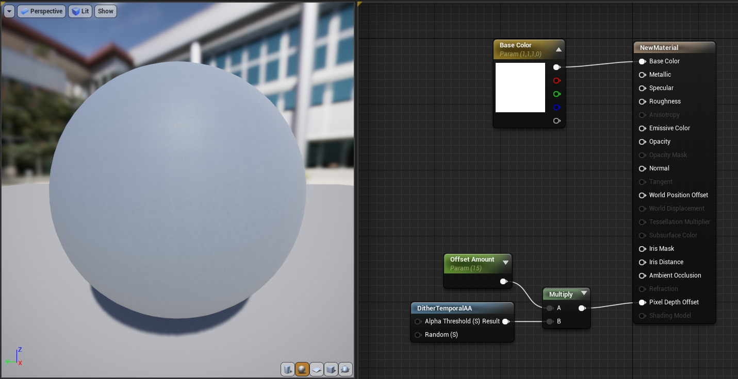Set preview mesh to cylinder
The image size is (738, 379).
pyautogui.click(x=288, y=369)
